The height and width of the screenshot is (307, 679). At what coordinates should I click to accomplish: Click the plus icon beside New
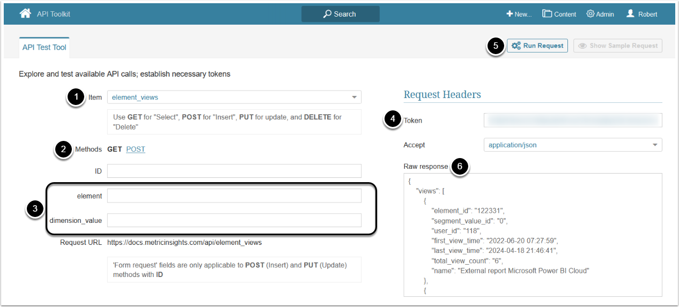pos(510,14)
